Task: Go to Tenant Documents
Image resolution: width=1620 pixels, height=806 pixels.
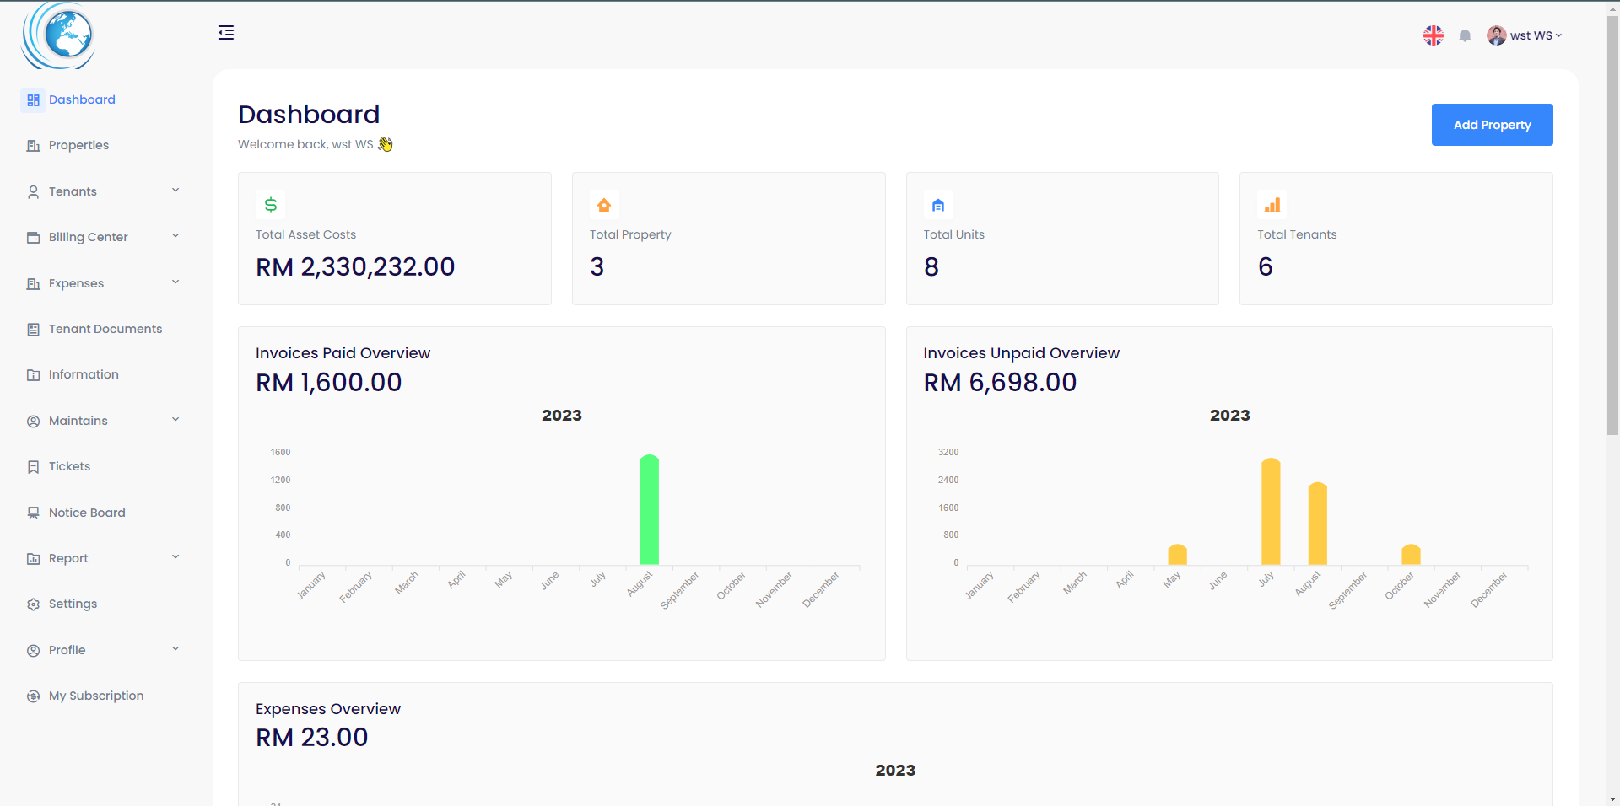Action: pos(105,329)
